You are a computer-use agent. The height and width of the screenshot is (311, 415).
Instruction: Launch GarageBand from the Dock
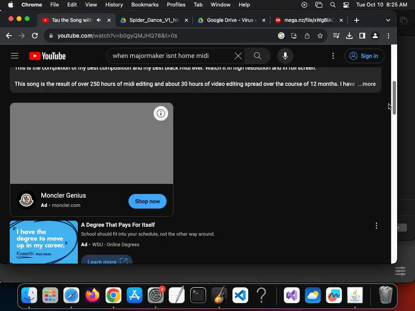(x=219, y=295)
